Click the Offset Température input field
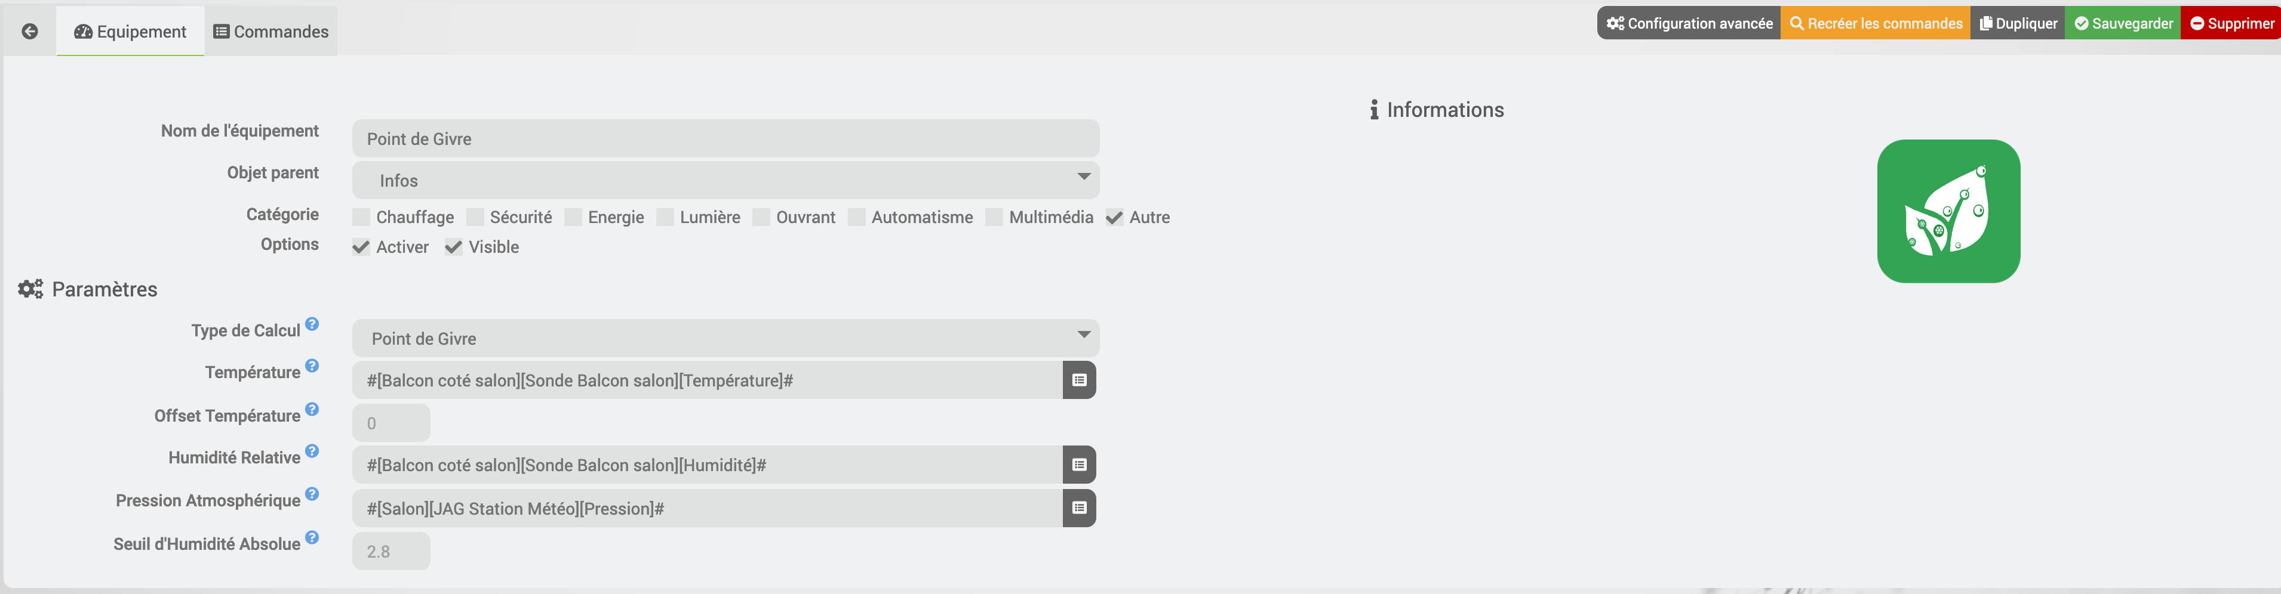This screenshot has height=594, width=2281. pos(391,423)
